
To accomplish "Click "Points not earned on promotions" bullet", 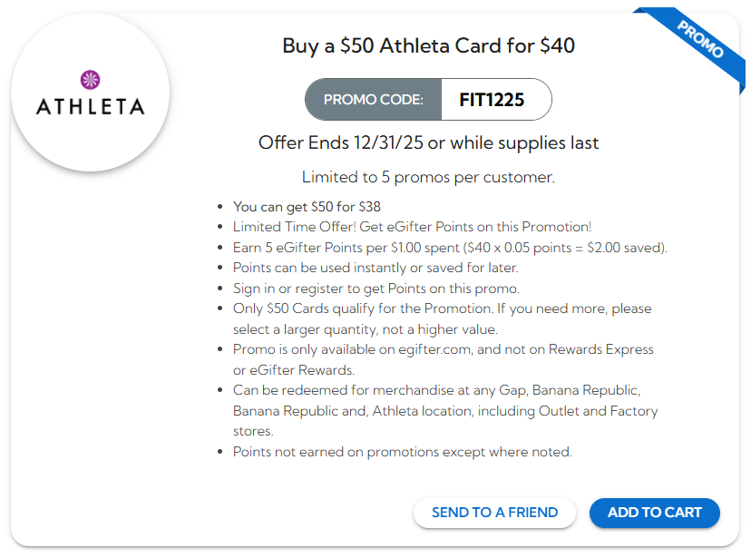I will [402, 452].
